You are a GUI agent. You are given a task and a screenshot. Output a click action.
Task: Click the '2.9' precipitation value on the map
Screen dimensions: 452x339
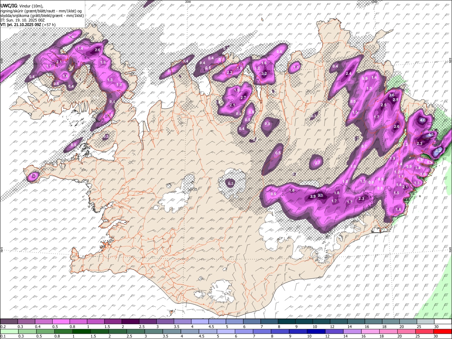click(x=313, y=197)
